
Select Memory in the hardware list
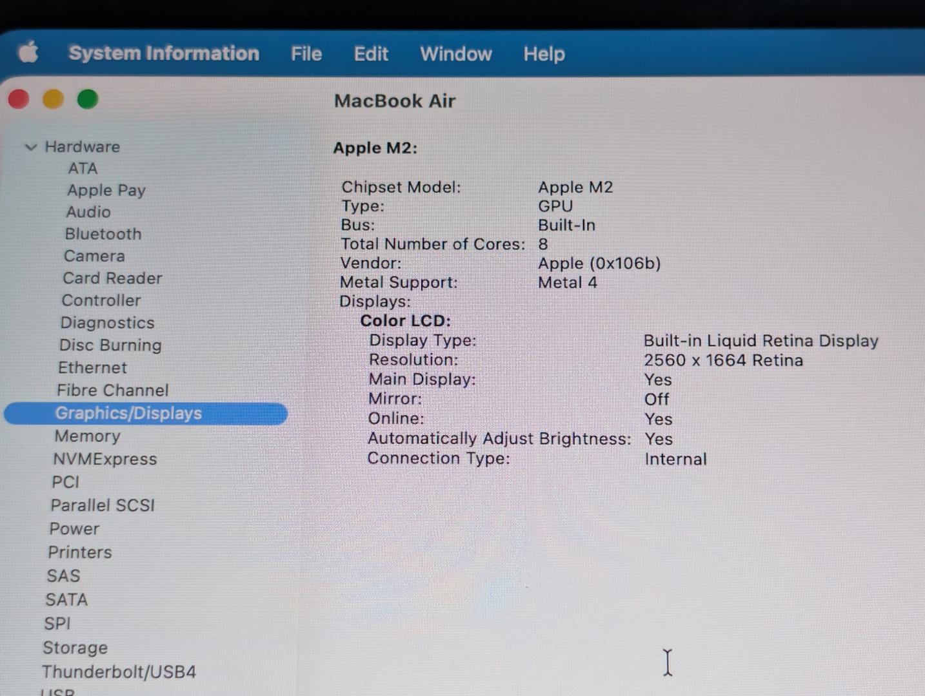point(87,436)
